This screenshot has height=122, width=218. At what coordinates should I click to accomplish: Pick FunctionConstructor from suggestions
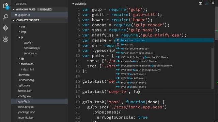(163, 49)
